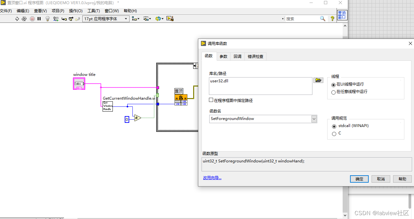Confirm settings with 确定 button

[x=359, y=179]
